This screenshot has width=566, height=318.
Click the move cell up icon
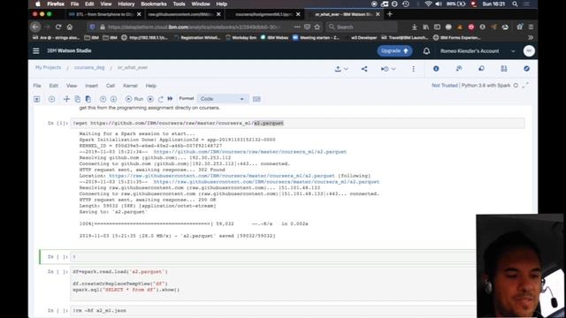pos(103,99)
